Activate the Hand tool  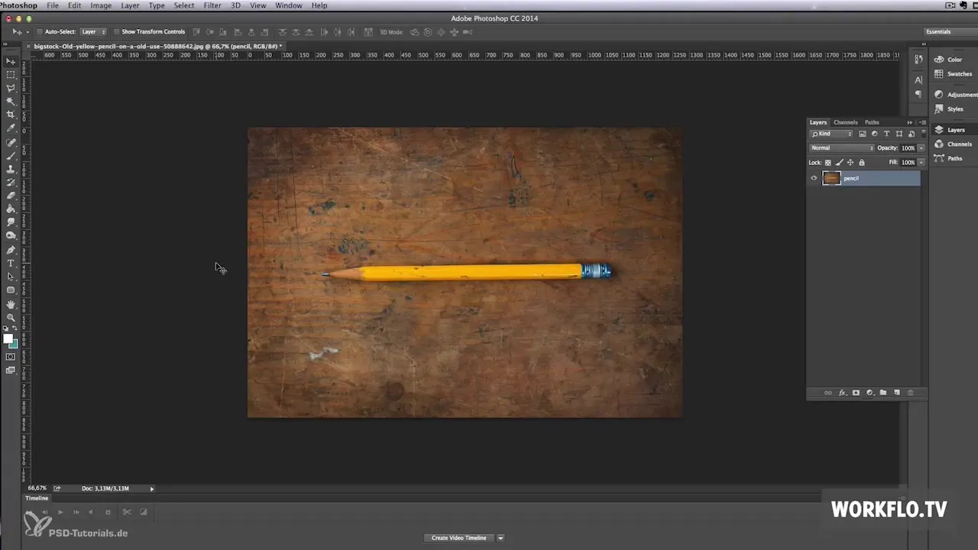click(x=11, y=304)
